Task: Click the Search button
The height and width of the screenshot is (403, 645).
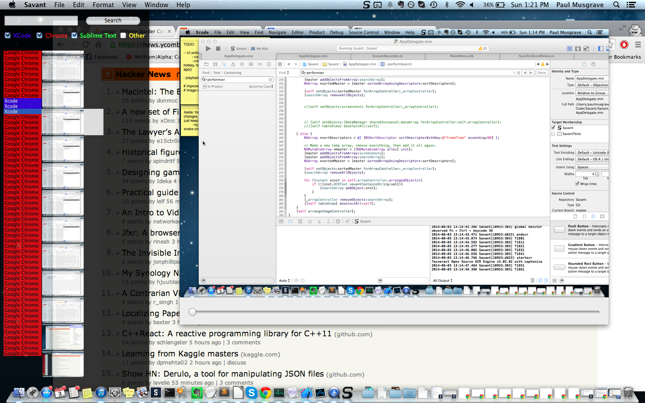Action: [113, 21]
